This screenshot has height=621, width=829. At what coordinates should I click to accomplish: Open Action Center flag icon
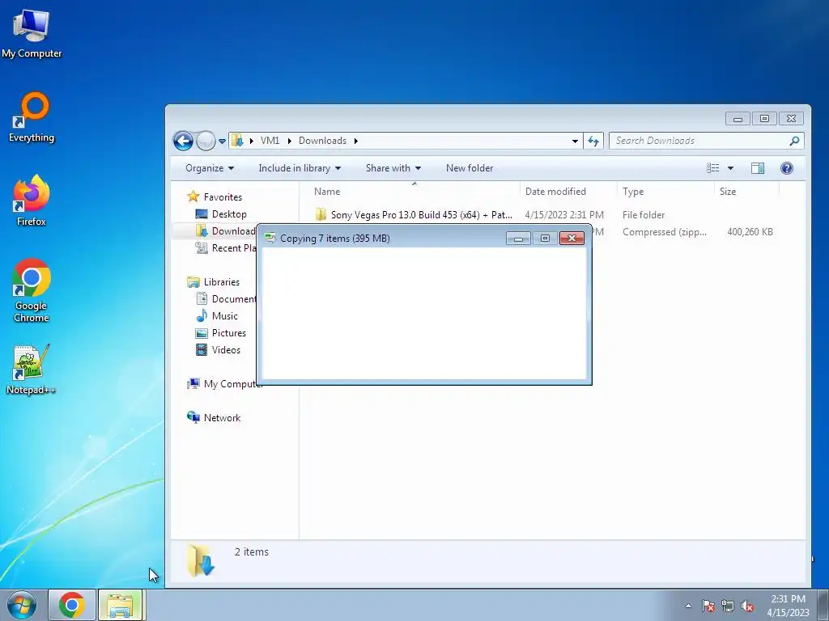(708, 606)
